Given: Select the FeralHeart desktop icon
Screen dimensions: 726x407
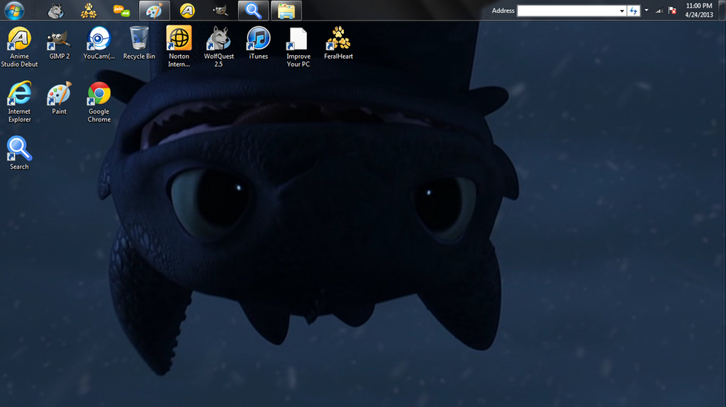Looking at the screenshot, I should 338,43.
